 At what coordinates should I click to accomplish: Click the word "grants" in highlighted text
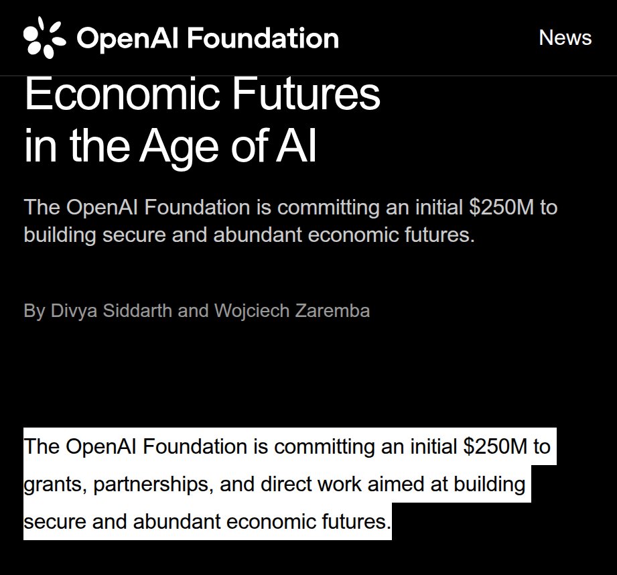55,485
